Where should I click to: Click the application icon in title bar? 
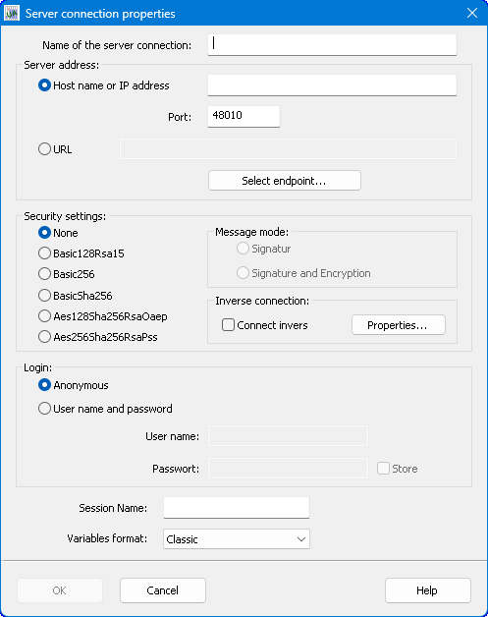pyautogui.click(x=12, y=14)
